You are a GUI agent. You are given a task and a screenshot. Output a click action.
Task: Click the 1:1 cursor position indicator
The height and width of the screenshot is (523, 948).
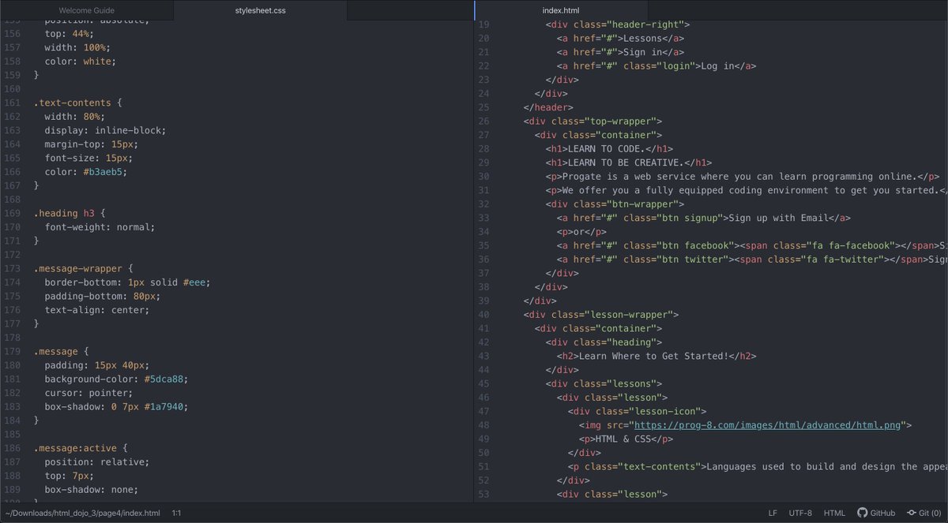177,513
